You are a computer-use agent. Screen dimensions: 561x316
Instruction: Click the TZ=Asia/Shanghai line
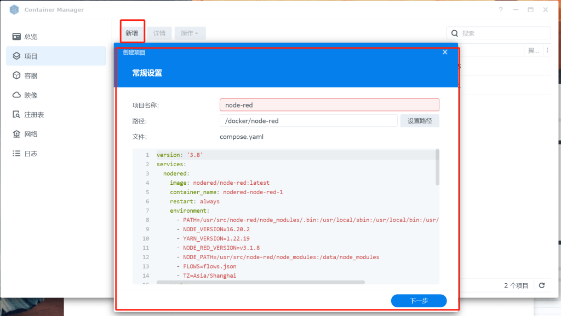[210, 276]
